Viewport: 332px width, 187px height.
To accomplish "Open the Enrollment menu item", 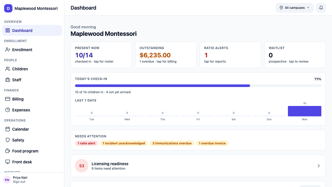I will (x=32, y=50).
